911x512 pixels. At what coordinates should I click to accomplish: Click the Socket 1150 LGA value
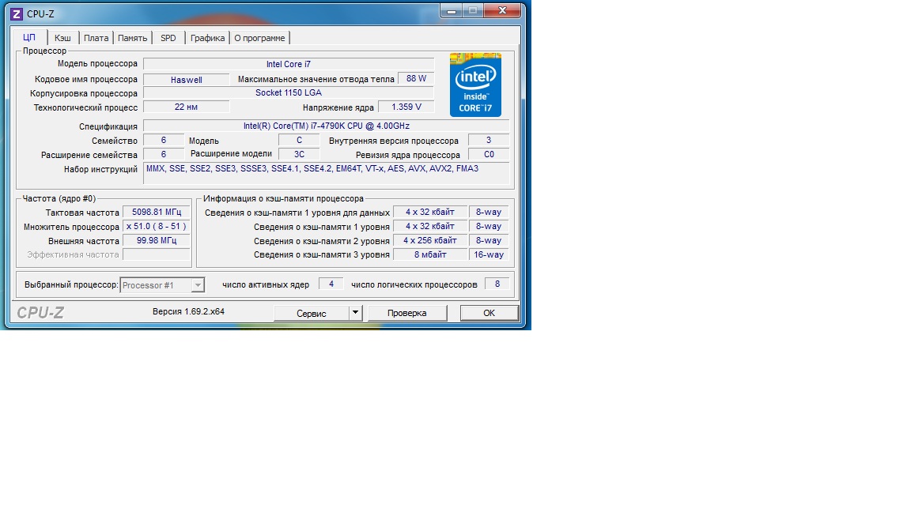click(x=289, y=93)
